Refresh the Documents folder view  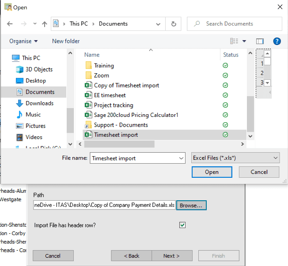point(174,24)
